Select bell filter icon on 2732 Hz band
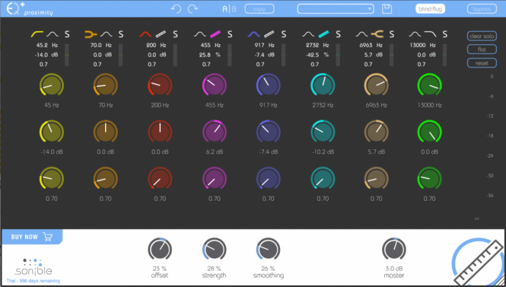 coord(308,34)
